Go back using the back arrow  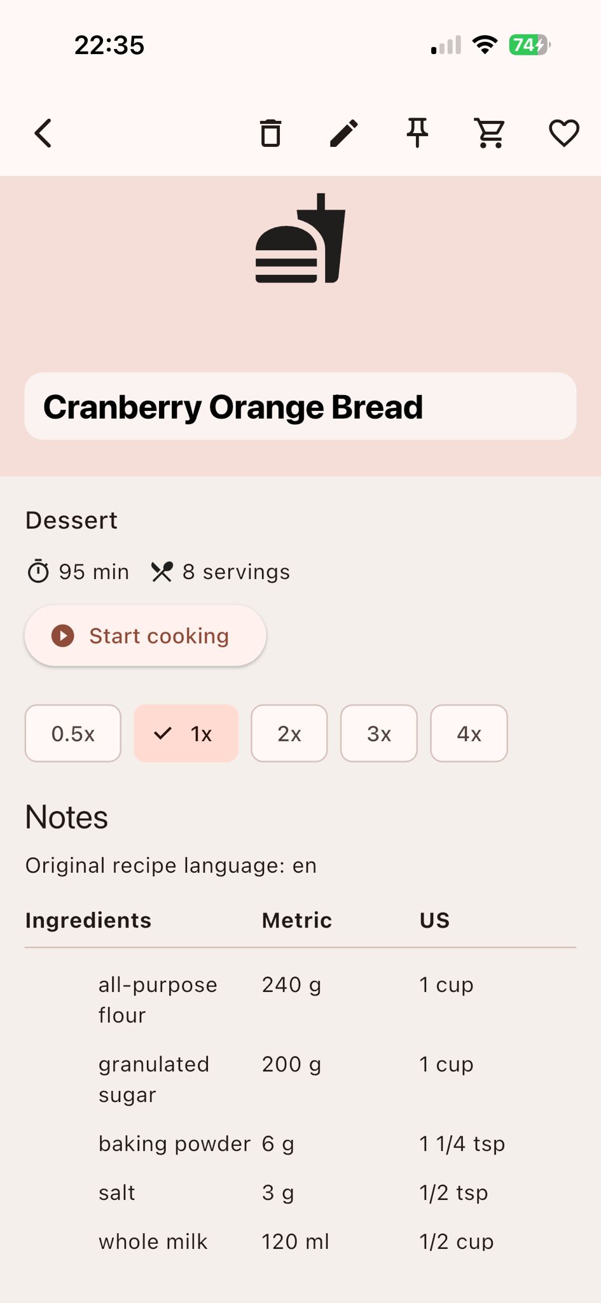pos(42,133)
